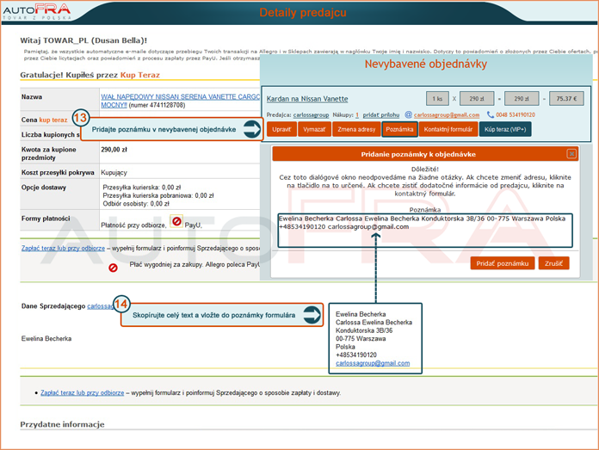Open the Kontaktný formulár
This screenshot has width=599, height=450.
(x=448, y=129)
